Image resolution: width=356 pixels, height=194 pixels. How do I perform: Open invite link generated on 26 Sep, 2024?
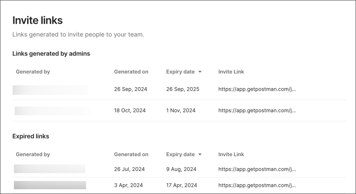(x=257, y=89)
